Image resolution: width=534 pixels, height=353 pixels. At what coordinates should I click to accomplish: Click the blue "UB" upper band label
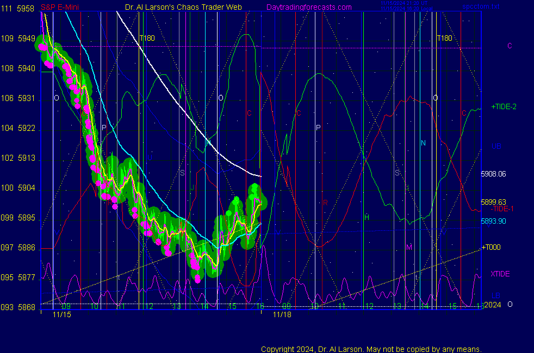(496, 146)
